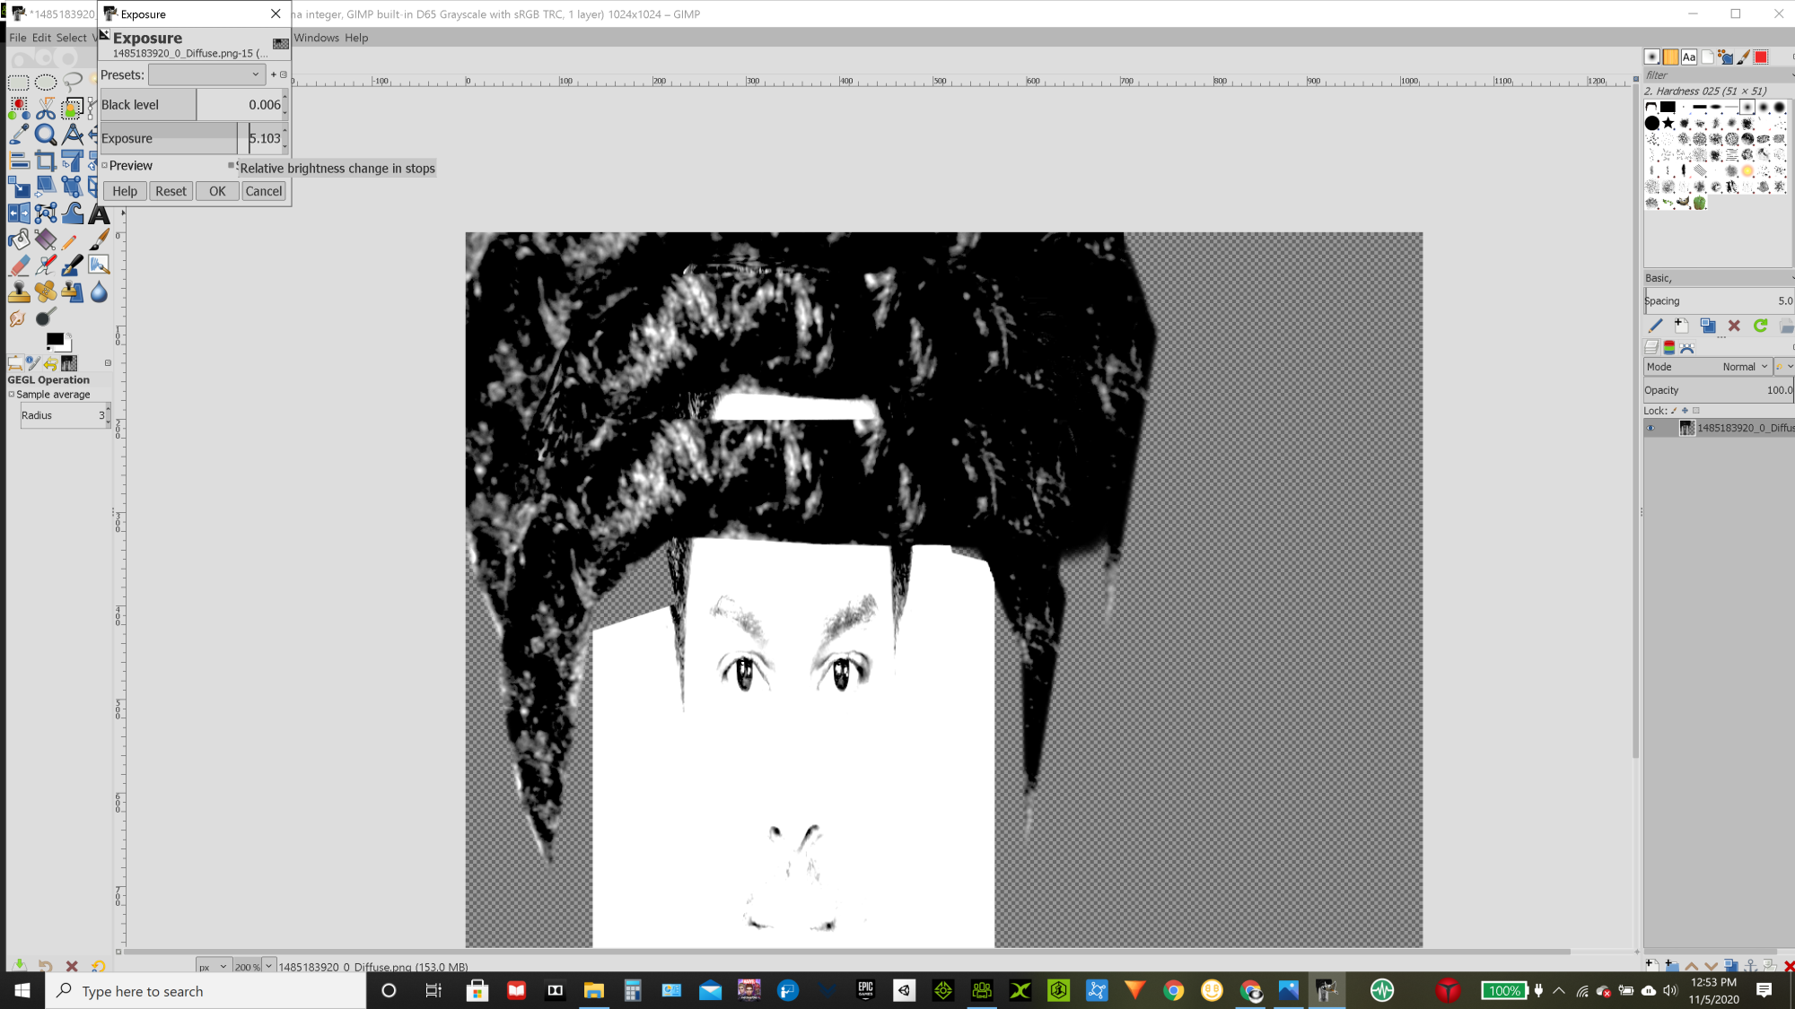Select the Measure compass tool
Image resolution: width=1795 pixels, height=1009 pixels.
coord(72,135)
